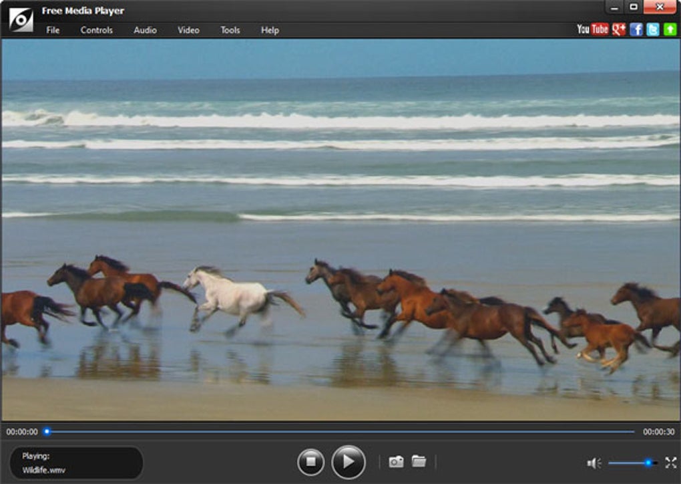Image resolution: width=681 pixels, height=484 pixels.
Task: Maximize the Free Media Player window
Action: pos(633,7)
